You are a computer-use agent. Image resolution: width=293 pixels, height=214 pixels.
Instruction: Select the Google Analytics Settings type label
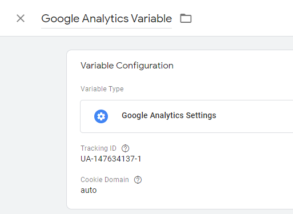pos(169,115)
